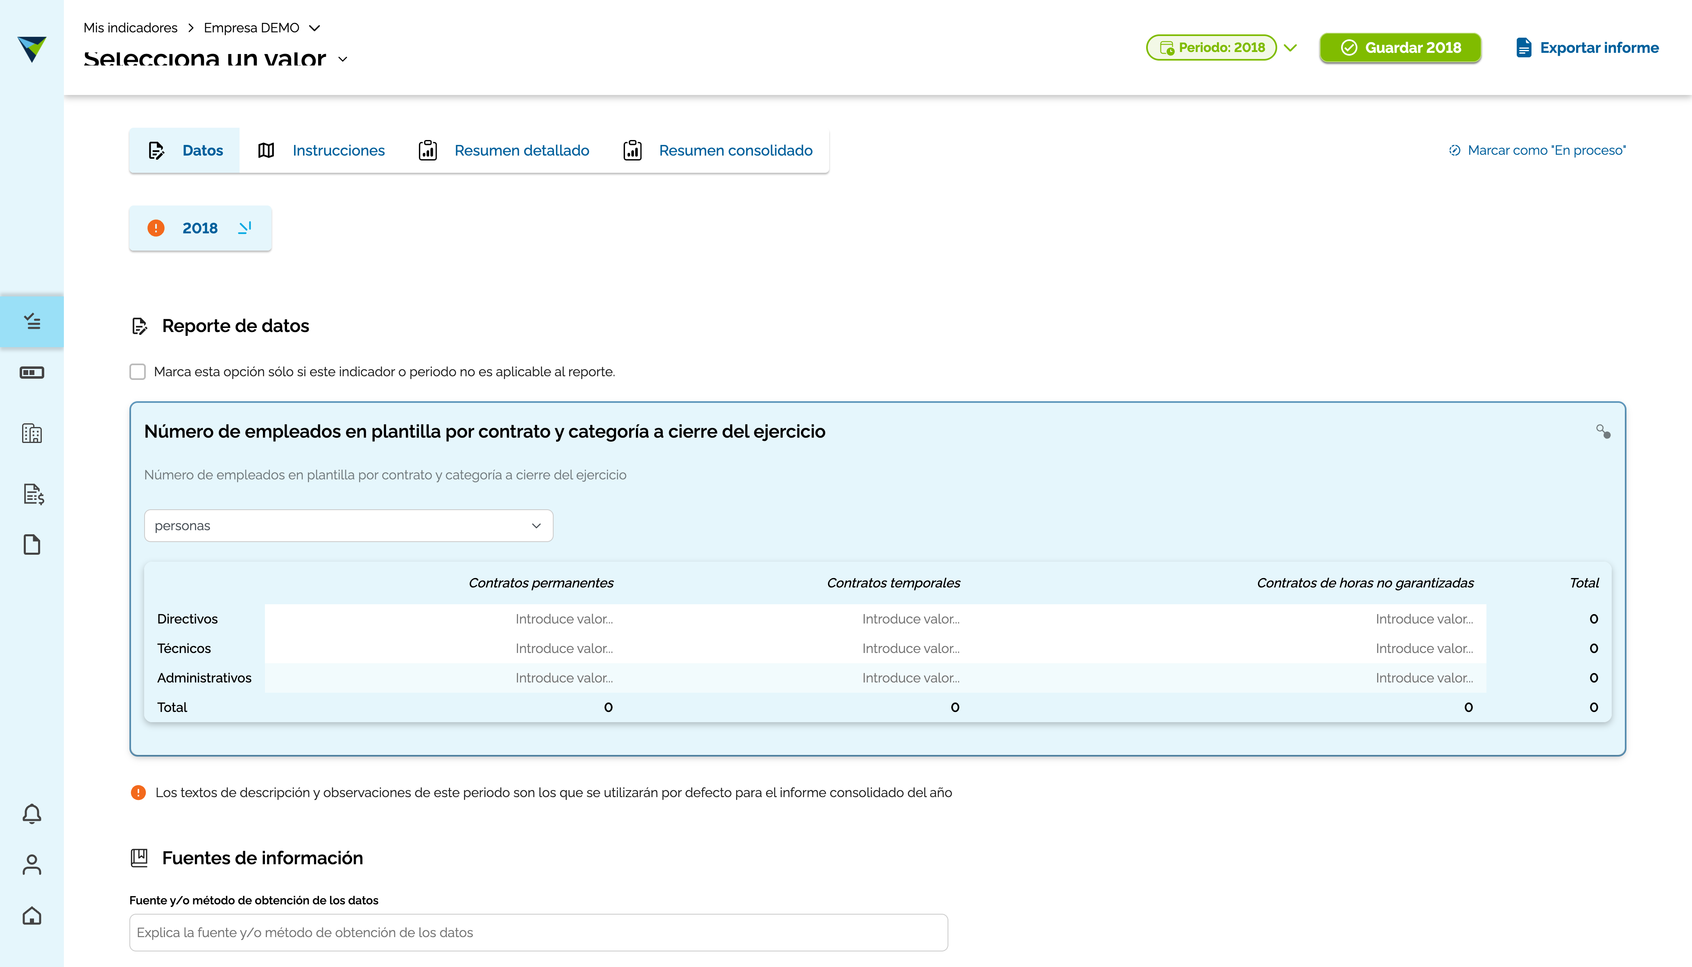Open the invoice document icon in the sidebar
The width and height of the screenshot is (1692, 967).
(33, 494)
